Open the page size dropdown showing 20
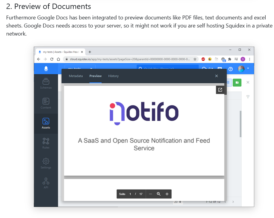This screenshot has width=274, height=218. pyautogui.click(x=178, y=202)
